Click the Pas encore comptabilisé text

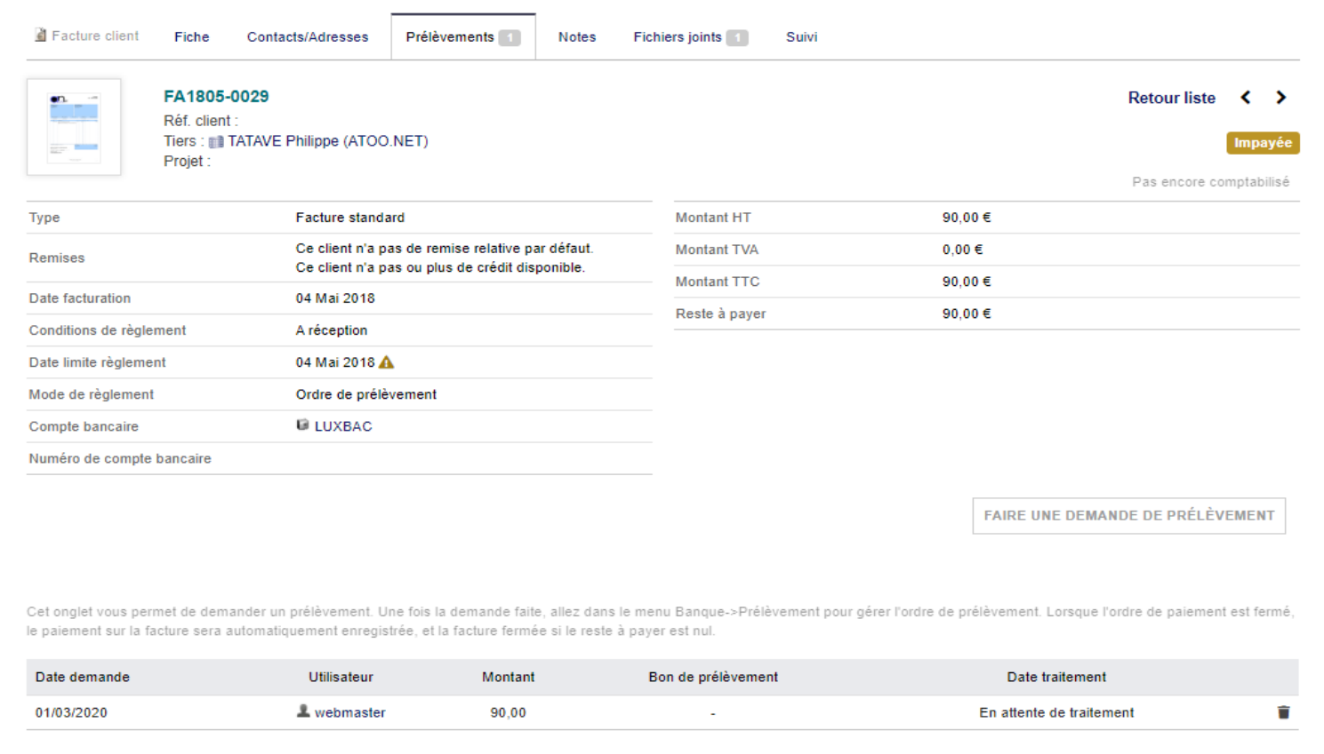[x=1210, y=181]
